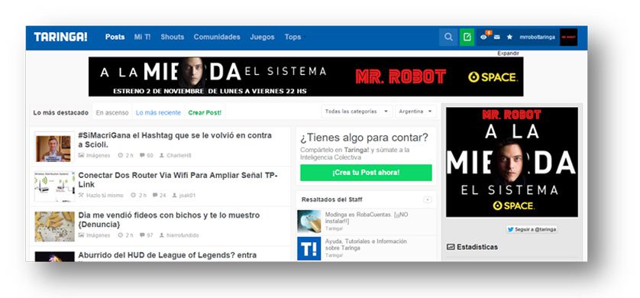
Task: Click the Estadísticas chart icon
Action: pos(451,247)
